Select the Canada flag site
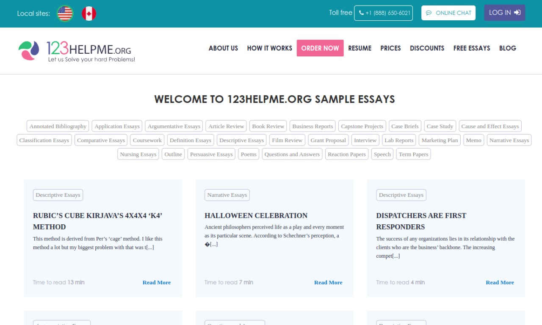This screenshot has width=542, height=325. tap(89, 14)
